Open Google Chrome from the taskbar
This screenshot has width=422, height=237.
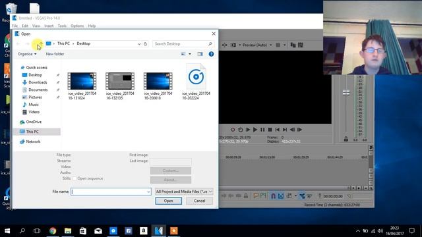(x=53, y=231)
